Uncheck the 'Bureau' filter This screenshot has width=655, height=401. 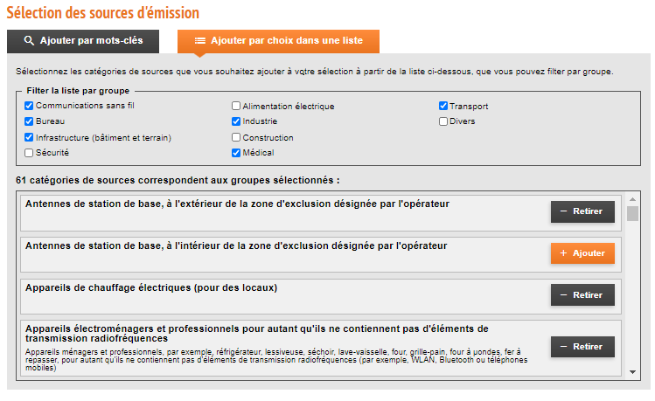pos(29,121)
